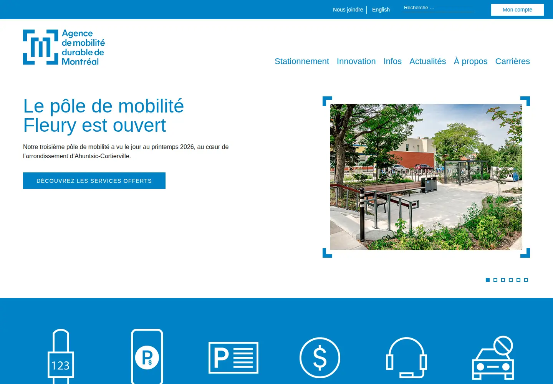Select the fourth carousel slide indicator
553x384 pixels.
511,280
